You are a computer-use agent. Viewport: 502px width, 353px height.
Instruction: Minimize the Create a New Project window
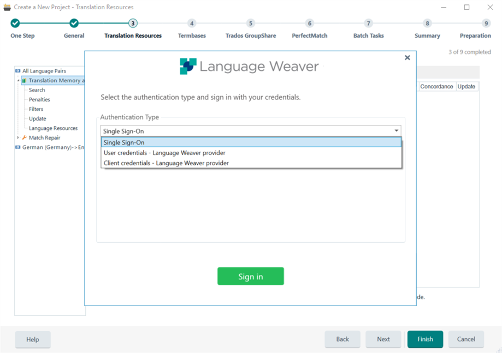444,7
